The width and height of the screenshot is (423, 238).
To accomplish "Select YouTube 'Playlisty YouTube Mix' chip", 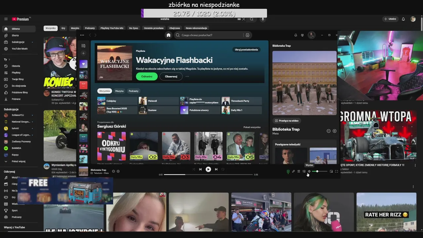I will (x=112, y=28).
